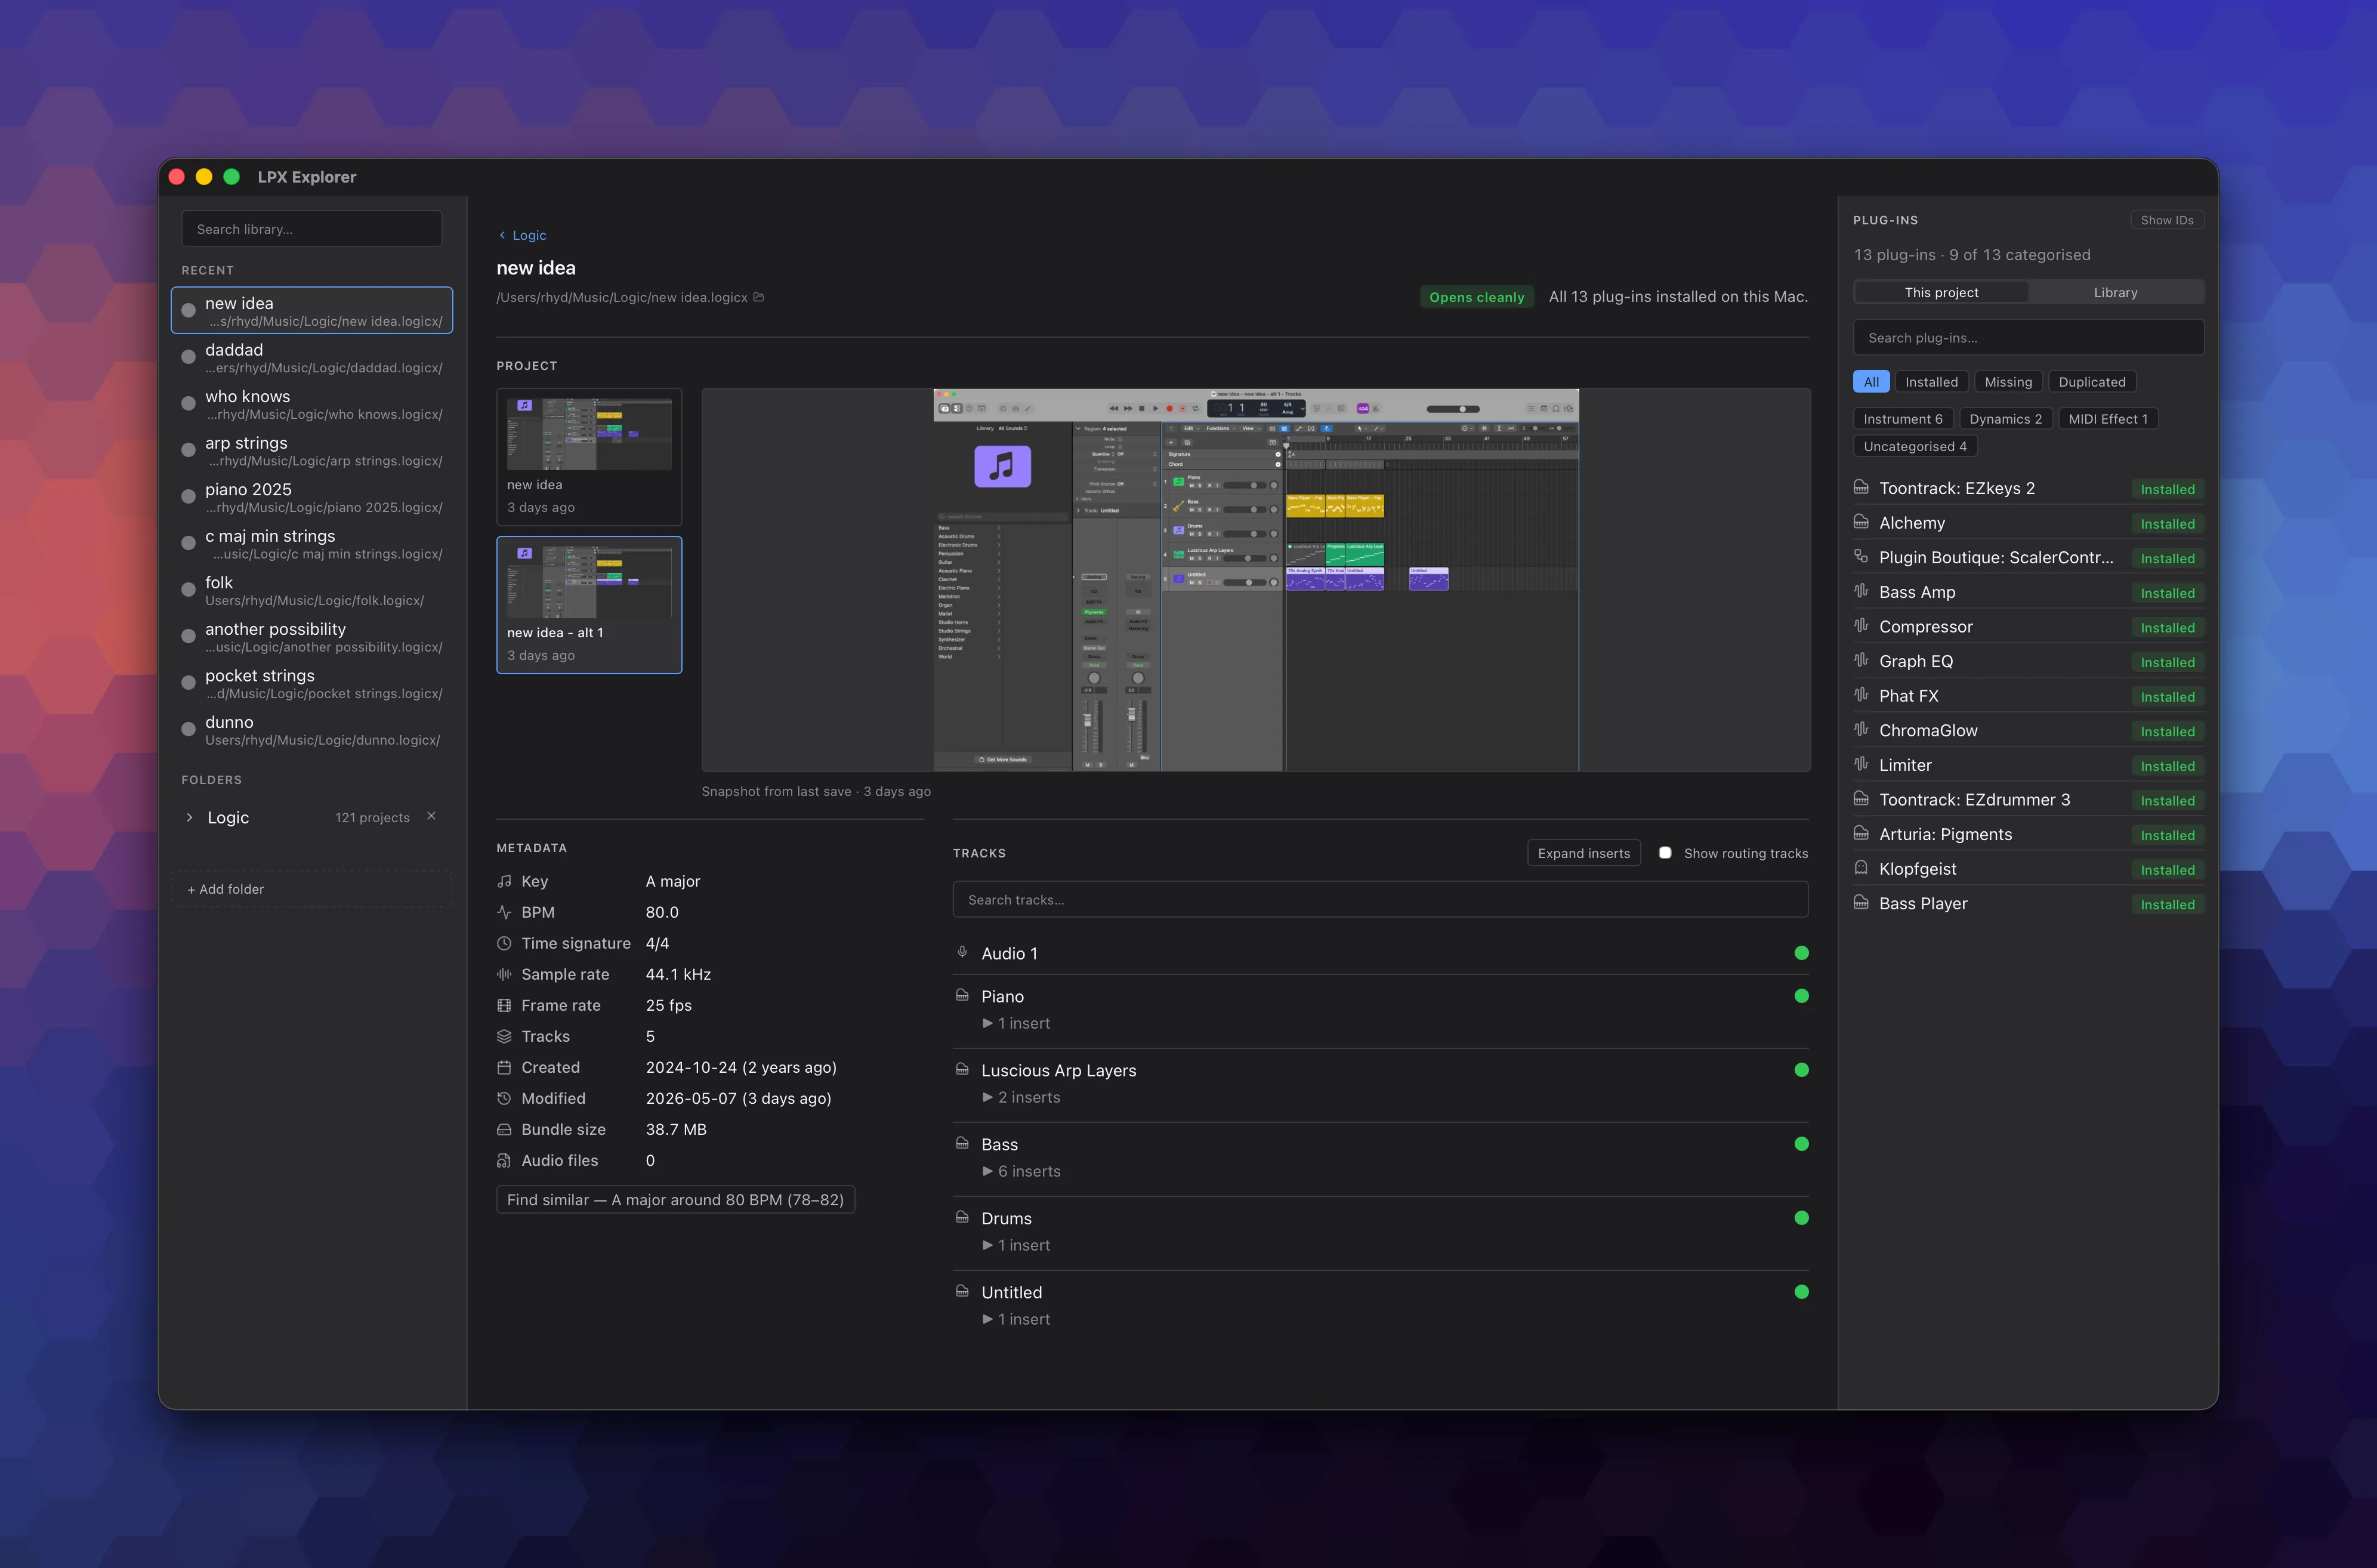Expand the Logic folder in the sidebar
This screenshot has width=2377, height=1568.
click(x=189, y=818)
